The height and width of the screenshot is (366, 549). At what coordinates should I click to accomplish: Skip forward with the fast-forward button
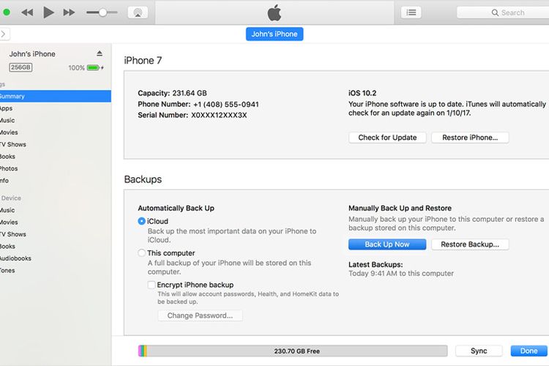pos(69,12)
